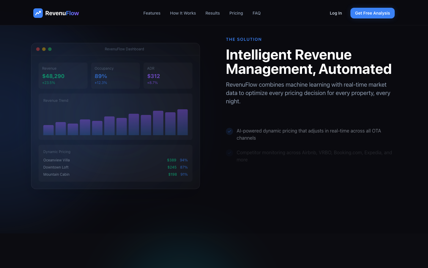Click the $389 price value
This screenshot has width=428, height=268.
[x=171, y=160]
